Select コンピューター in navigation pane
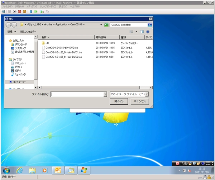This screenshot has width=215, height=180. (19, 82)
